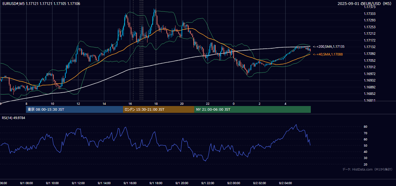Viewport: 396px width, 186px height.
Task: Select the 40 SMA label reading 1.17088
Action: click(328, 54)
